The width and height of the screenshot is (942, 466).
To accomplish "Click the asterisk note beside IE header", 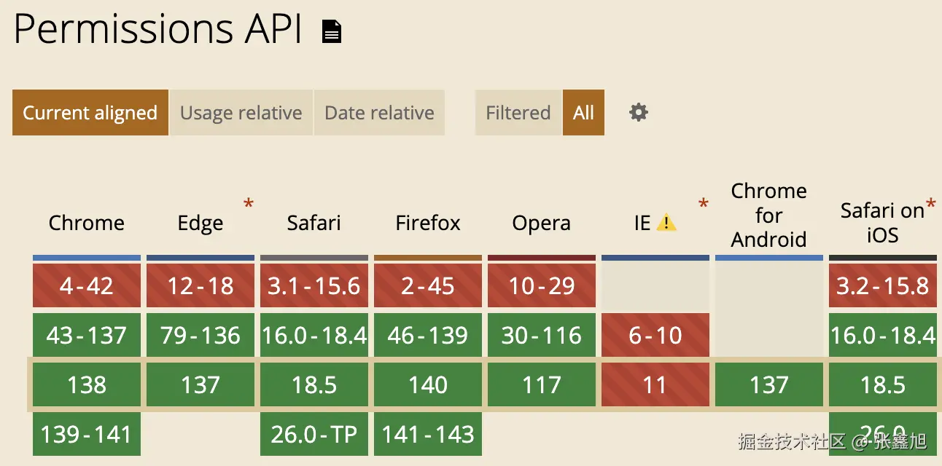I will click(703, 205).
